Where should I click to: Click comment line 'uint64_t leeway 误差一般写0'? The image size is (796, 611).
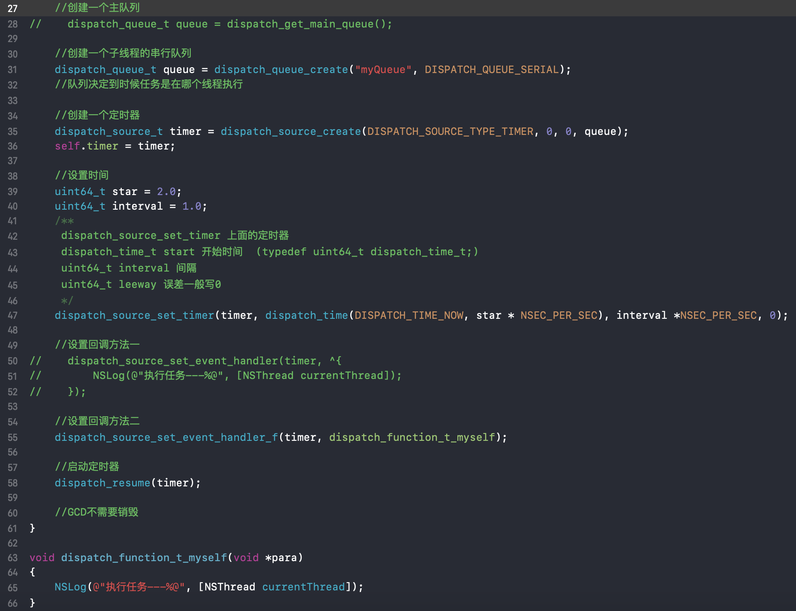(141, 284)
